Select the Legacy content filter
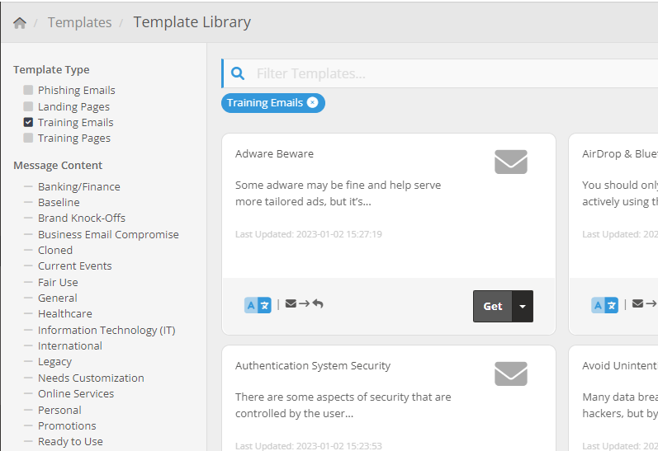The image size is (658, 451). coord(54,362)
